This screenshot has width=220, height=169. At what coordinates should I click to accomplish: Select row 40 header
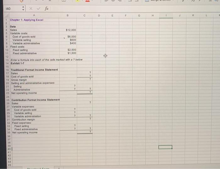coord(9,149)
